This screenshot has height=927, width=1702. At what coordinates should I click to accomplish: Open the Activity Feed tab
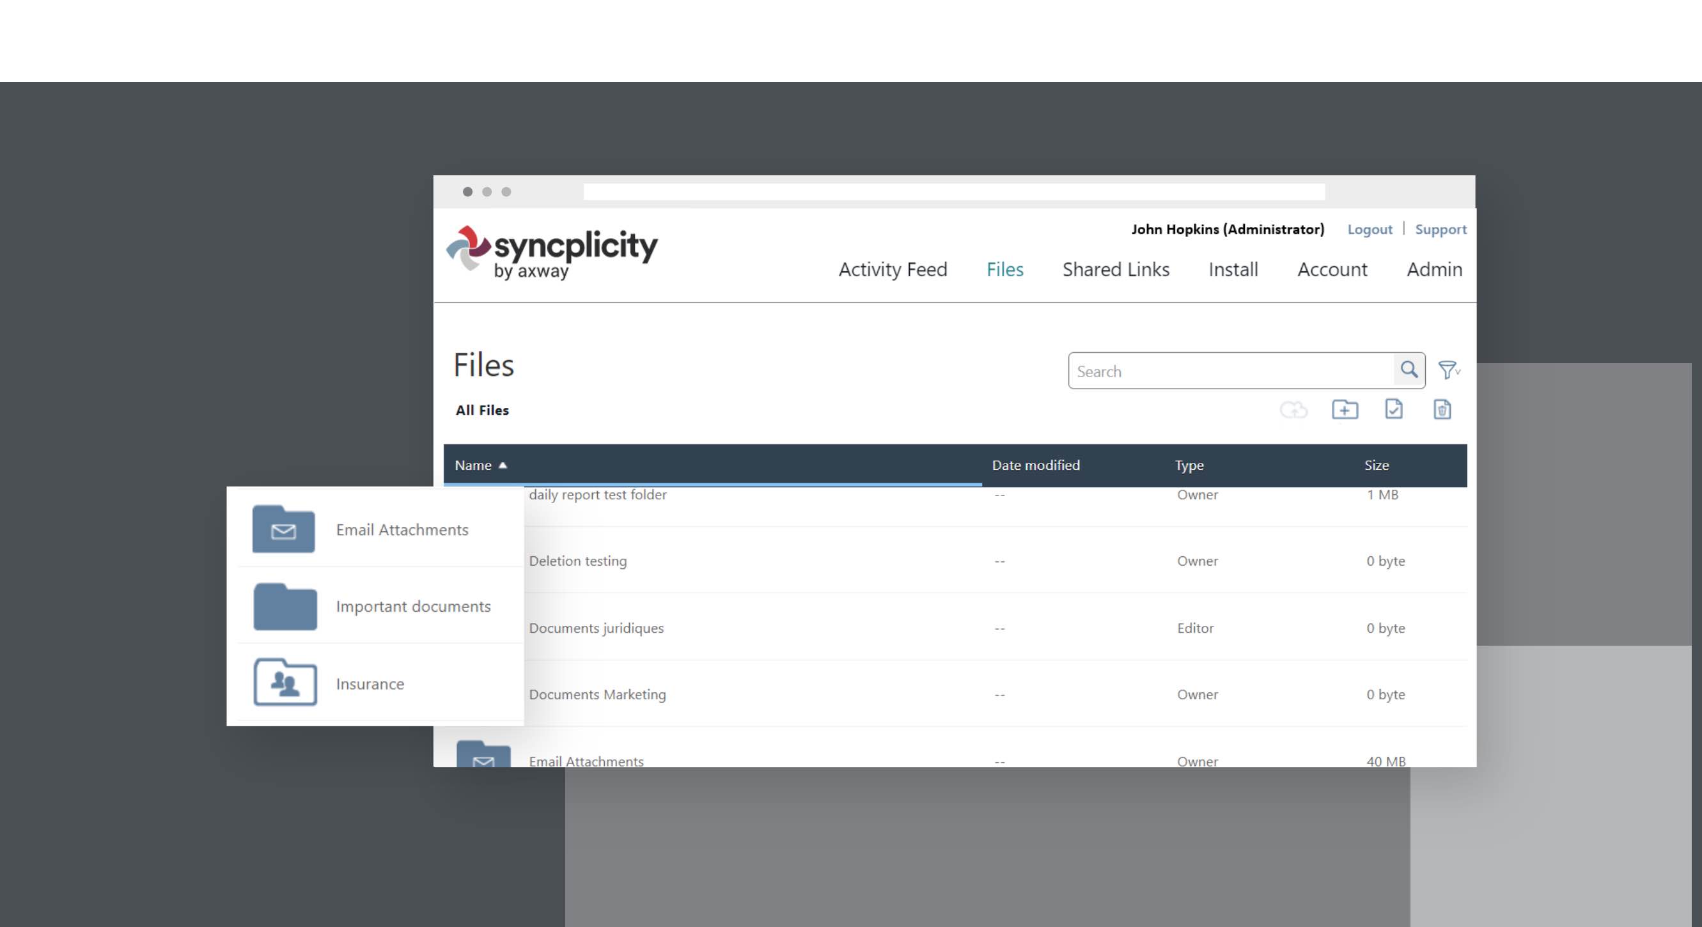pyautogui.click(x=893, y=270)
